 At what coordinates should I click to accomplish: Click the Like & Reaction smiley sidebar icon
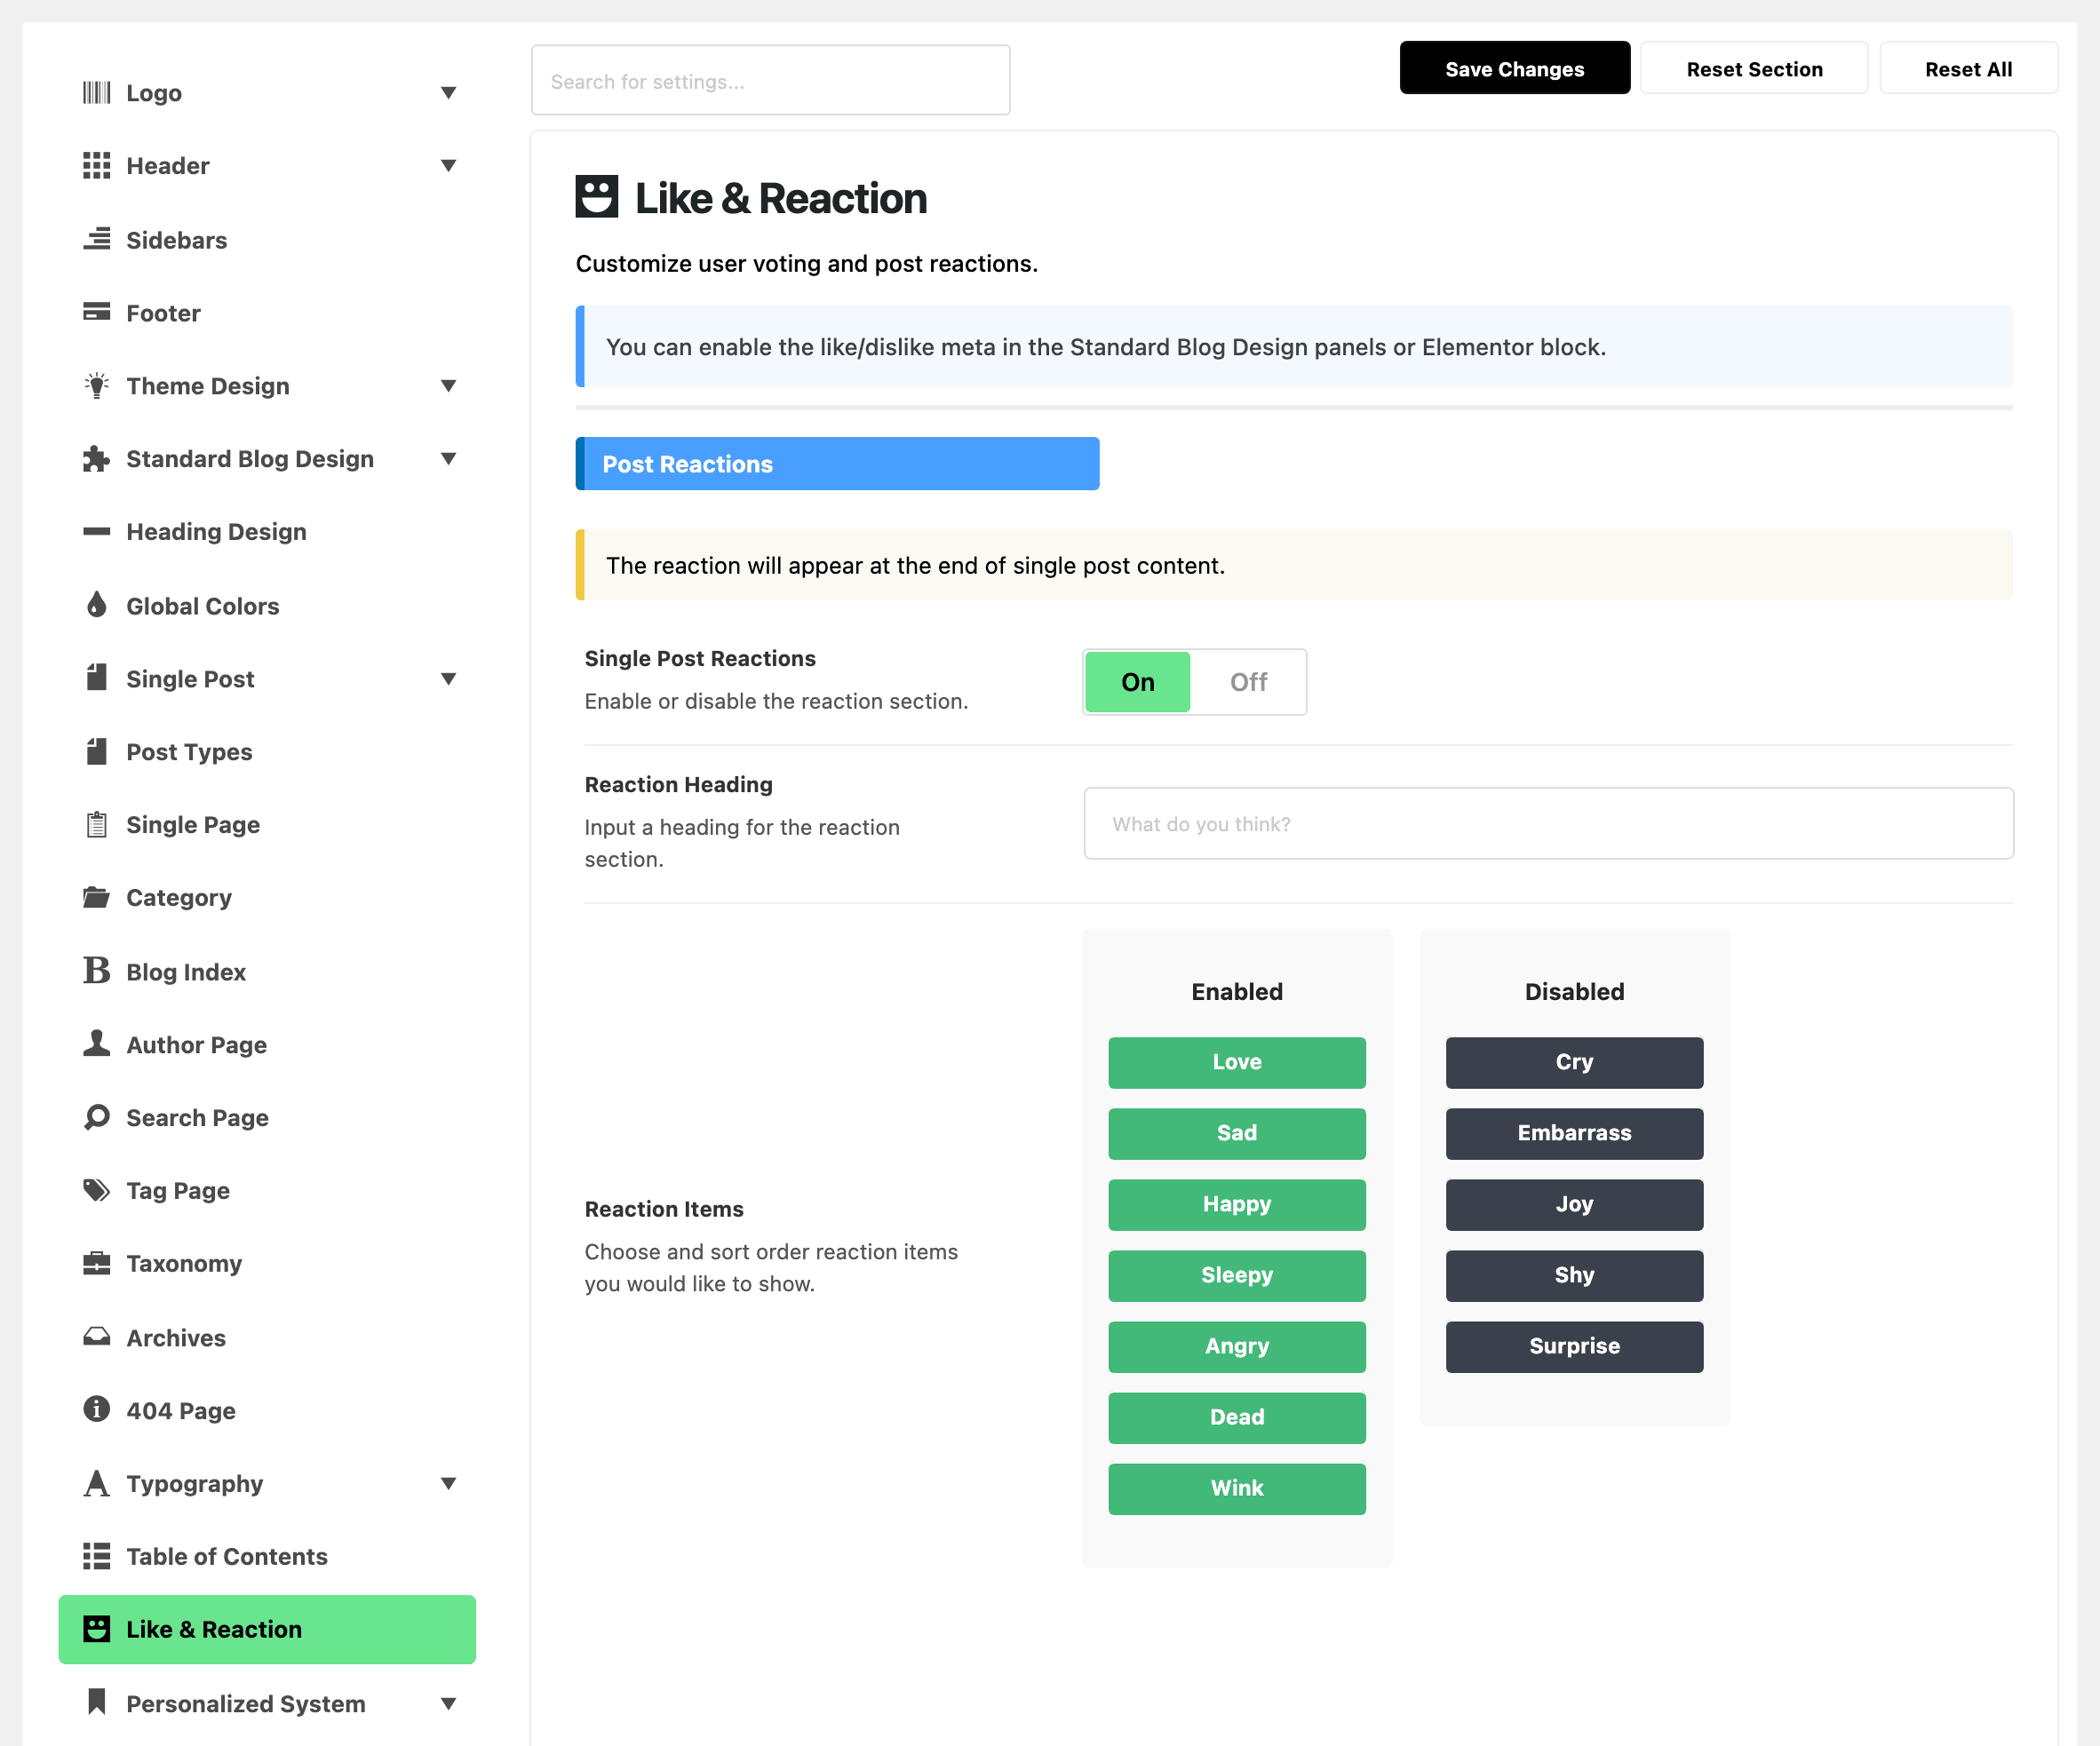pos(96,1628)
